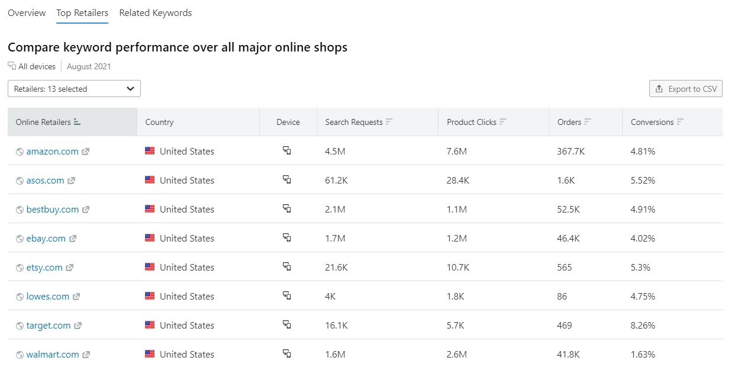Screen dimensions: 731x370
Task: Open external link icon beside bestbuy.com
Action: [x=86, y=210]
